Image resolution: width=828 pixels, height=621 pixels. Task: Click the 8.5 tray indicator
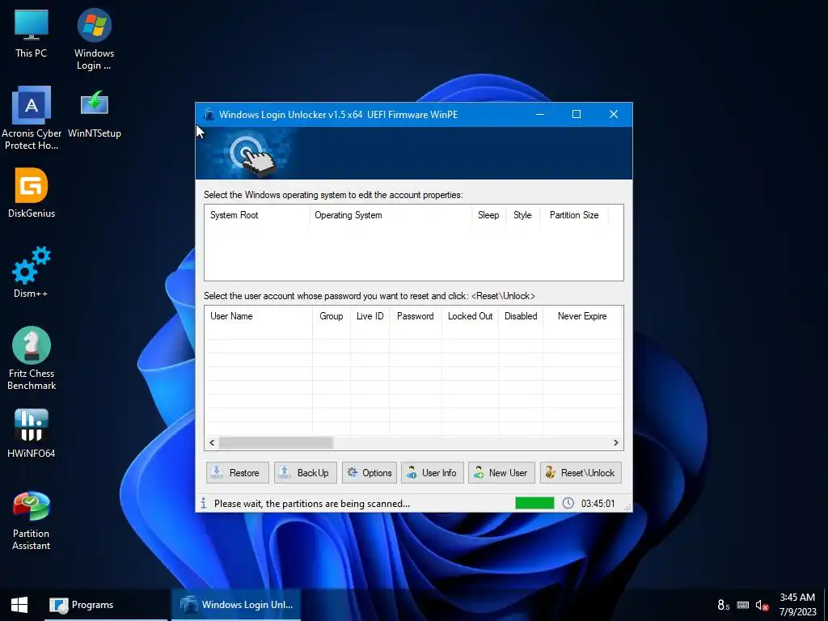point(724,605)
